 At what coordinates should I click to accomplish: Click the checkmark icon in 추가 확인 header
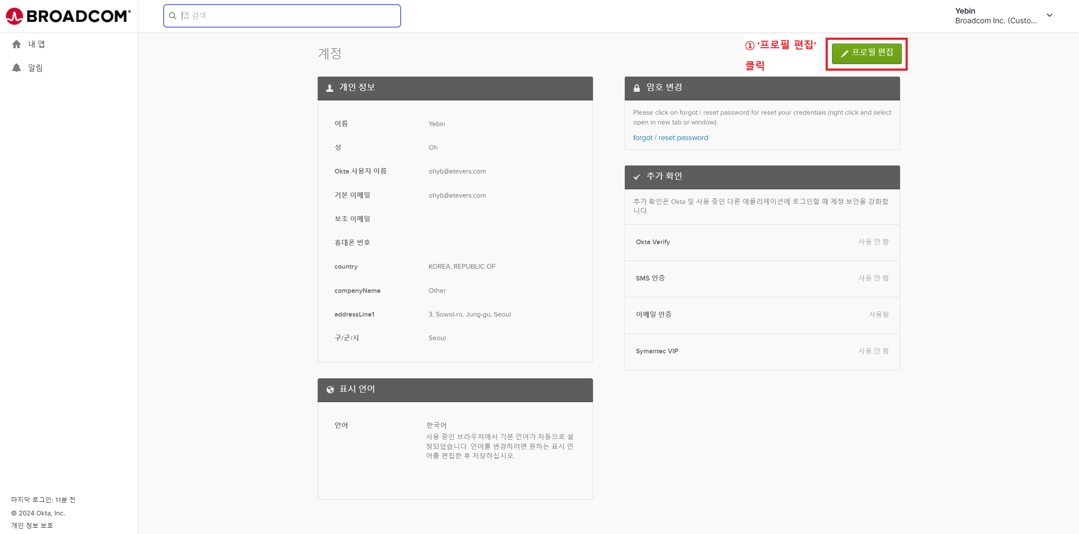(637, 177)
